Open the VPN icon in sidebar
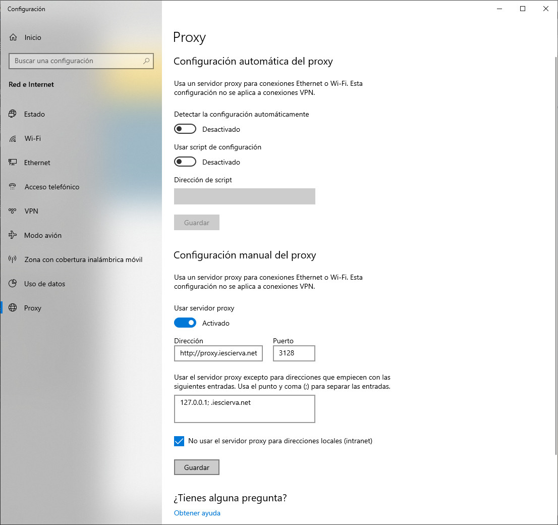 click(13, 211)
